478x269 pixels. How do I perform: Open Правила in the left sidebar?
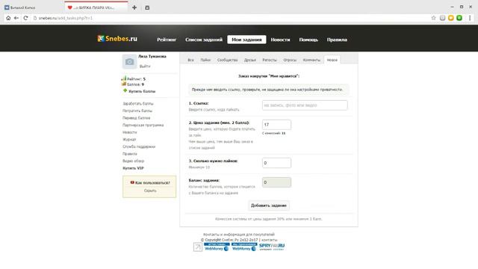click(x=130, y=154)
